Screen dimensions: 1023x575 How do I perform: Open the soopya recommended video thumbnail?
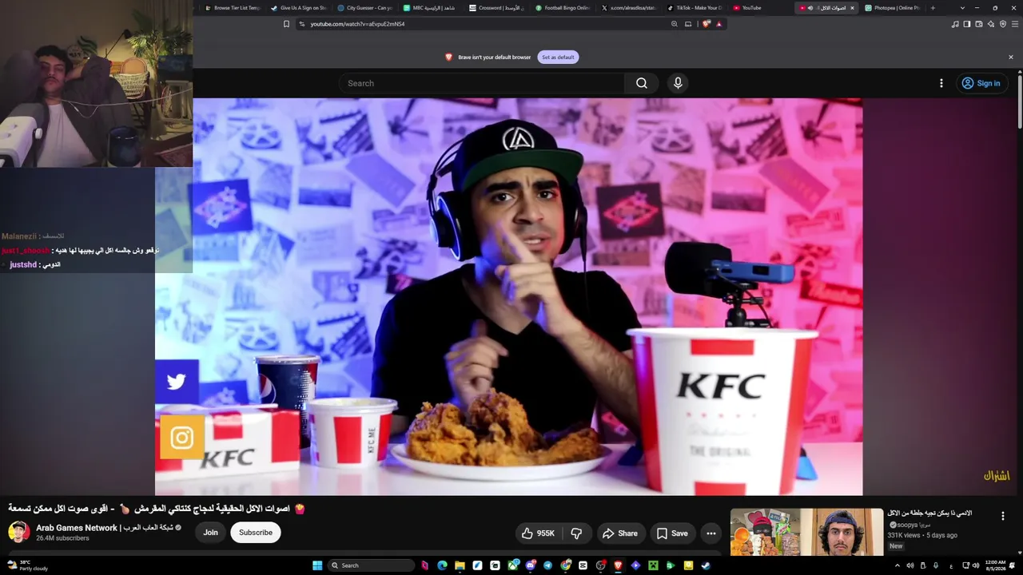[x=806, y=532]
